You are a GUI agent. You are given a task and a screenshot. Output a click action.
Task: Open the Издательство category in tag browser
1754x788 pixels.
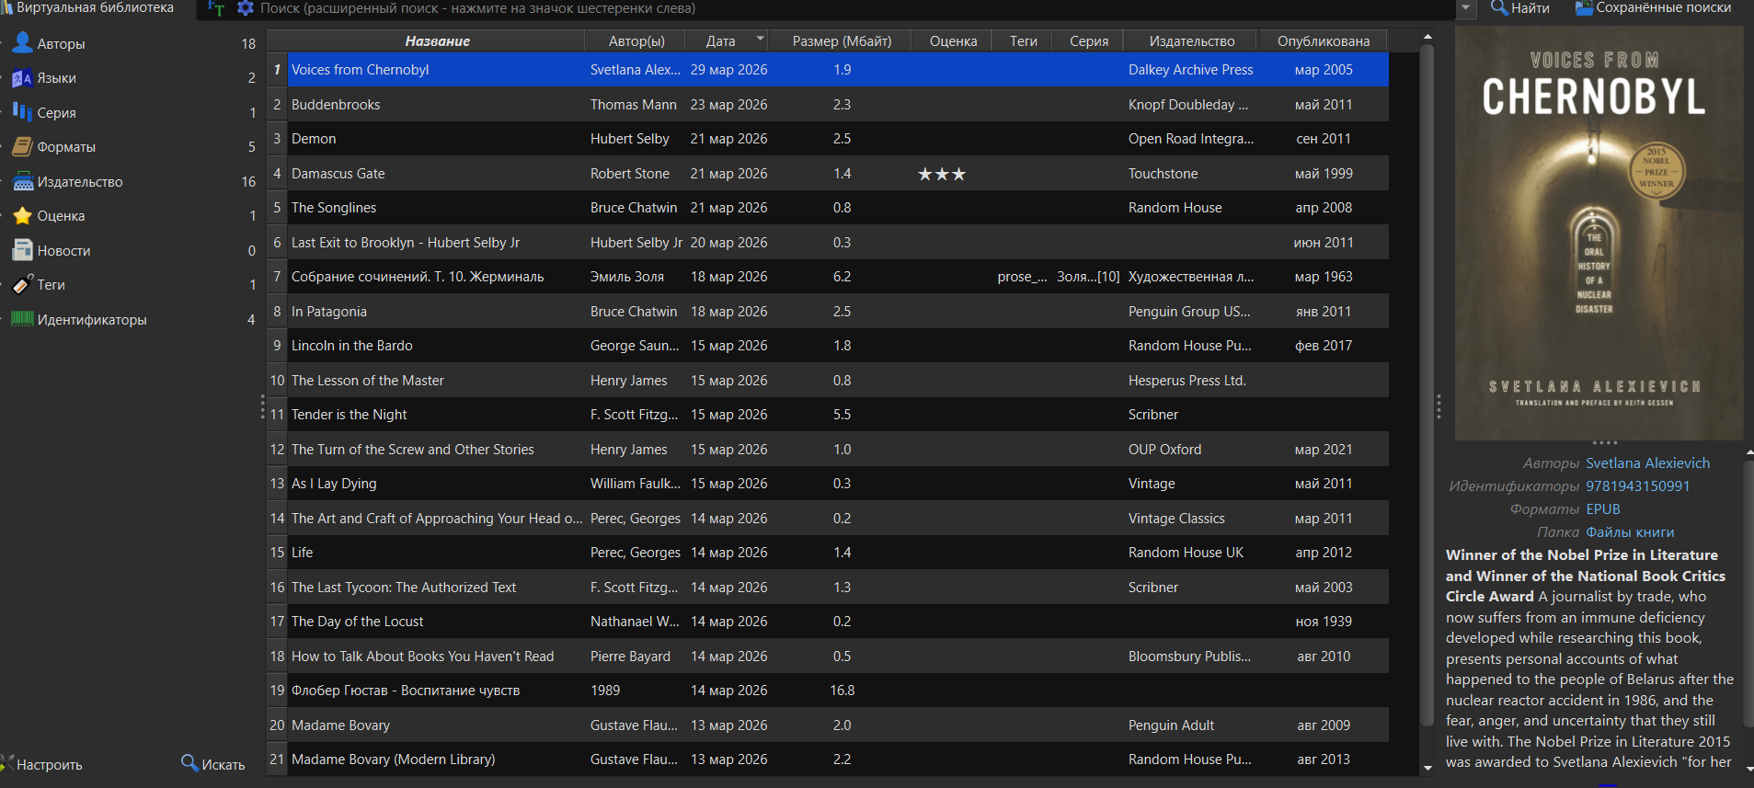point(80,181)
